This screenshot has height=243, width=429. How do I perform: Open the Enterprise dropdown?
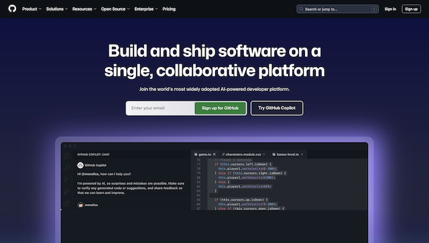[x=146, y=9]
